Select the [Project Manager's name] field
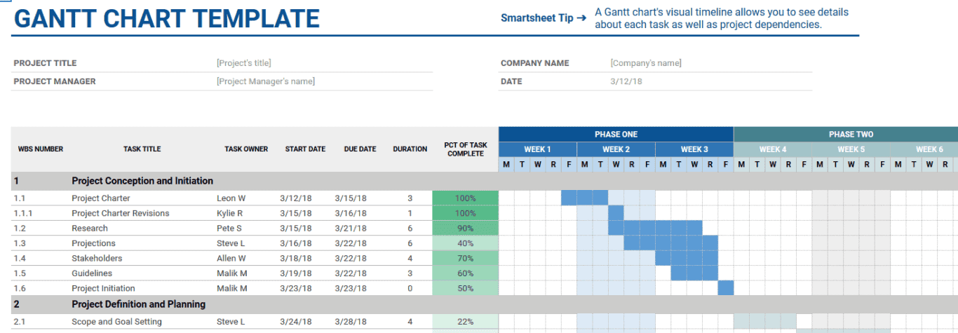Viewport: 958px width, 333px height. (266, 81)
